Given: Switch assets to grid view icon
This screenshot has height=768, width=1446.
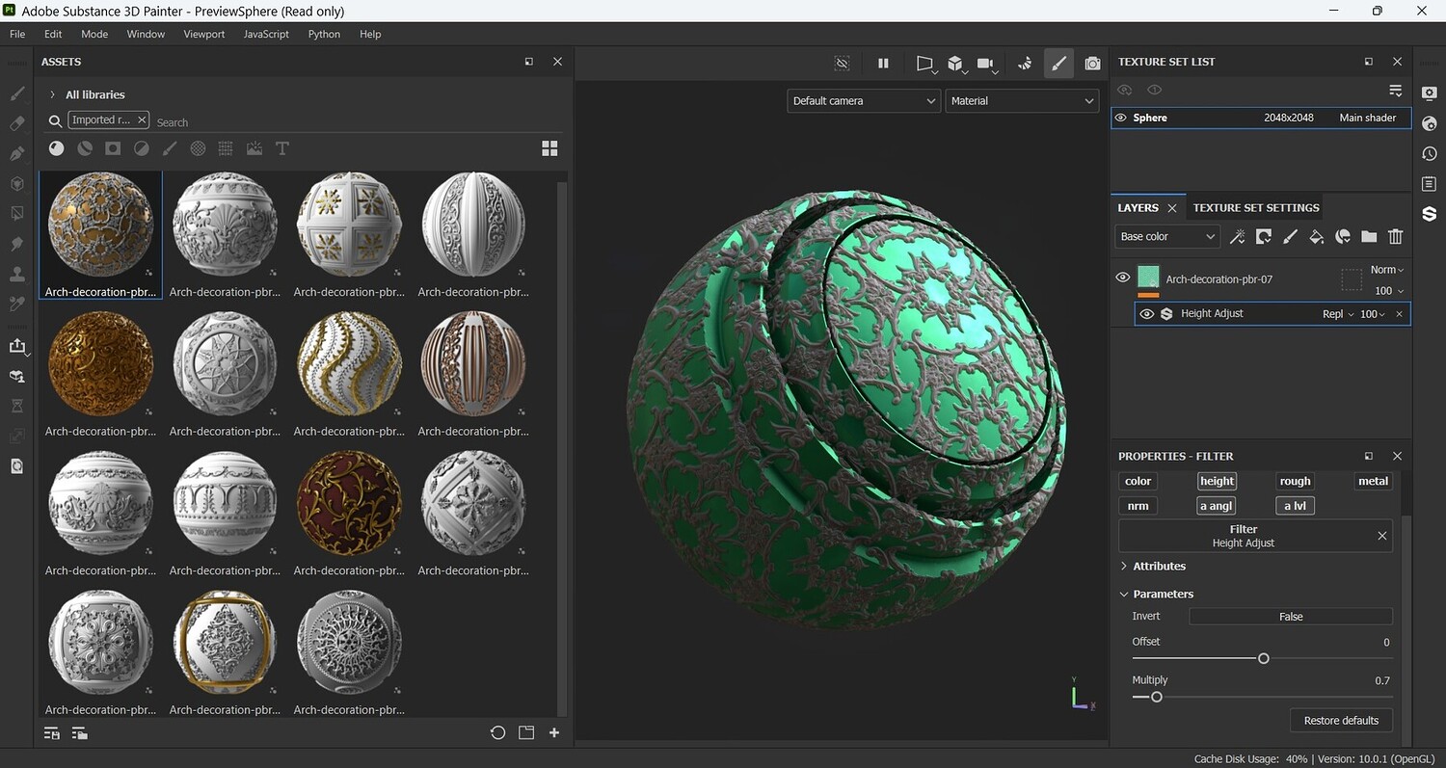Looking at the screenshot, I should click(549, 148).
